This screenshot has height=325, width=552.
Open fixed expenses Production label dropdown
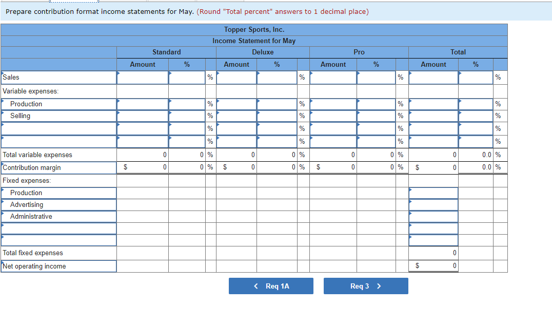[58, 193]
